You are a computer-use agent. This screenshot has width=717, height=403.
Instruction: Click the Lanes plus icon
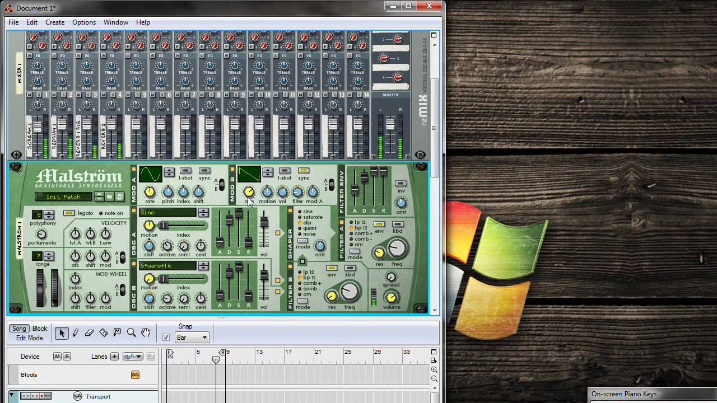pos(114,357)
